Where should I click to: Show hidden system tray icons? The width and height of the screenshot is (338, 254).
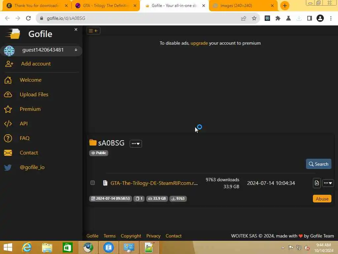click(283, 247)
